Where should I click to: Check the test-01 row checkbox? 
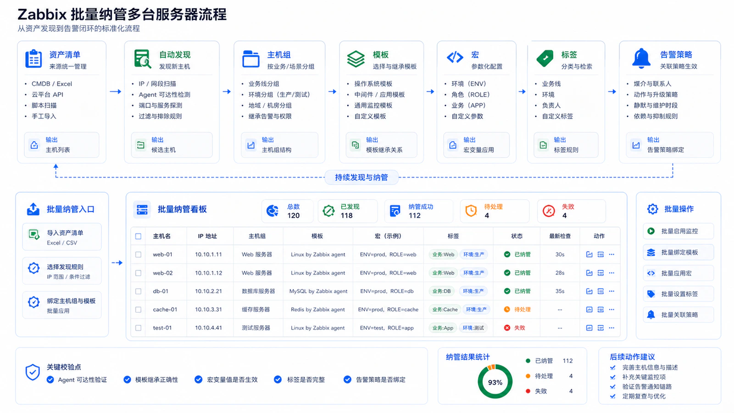pyautogui.click(x=138, y=328)
